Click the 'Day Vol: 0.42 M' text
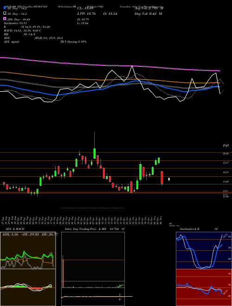Image resolution: width=232 pixels, height=306 pixels. point(148,13)
